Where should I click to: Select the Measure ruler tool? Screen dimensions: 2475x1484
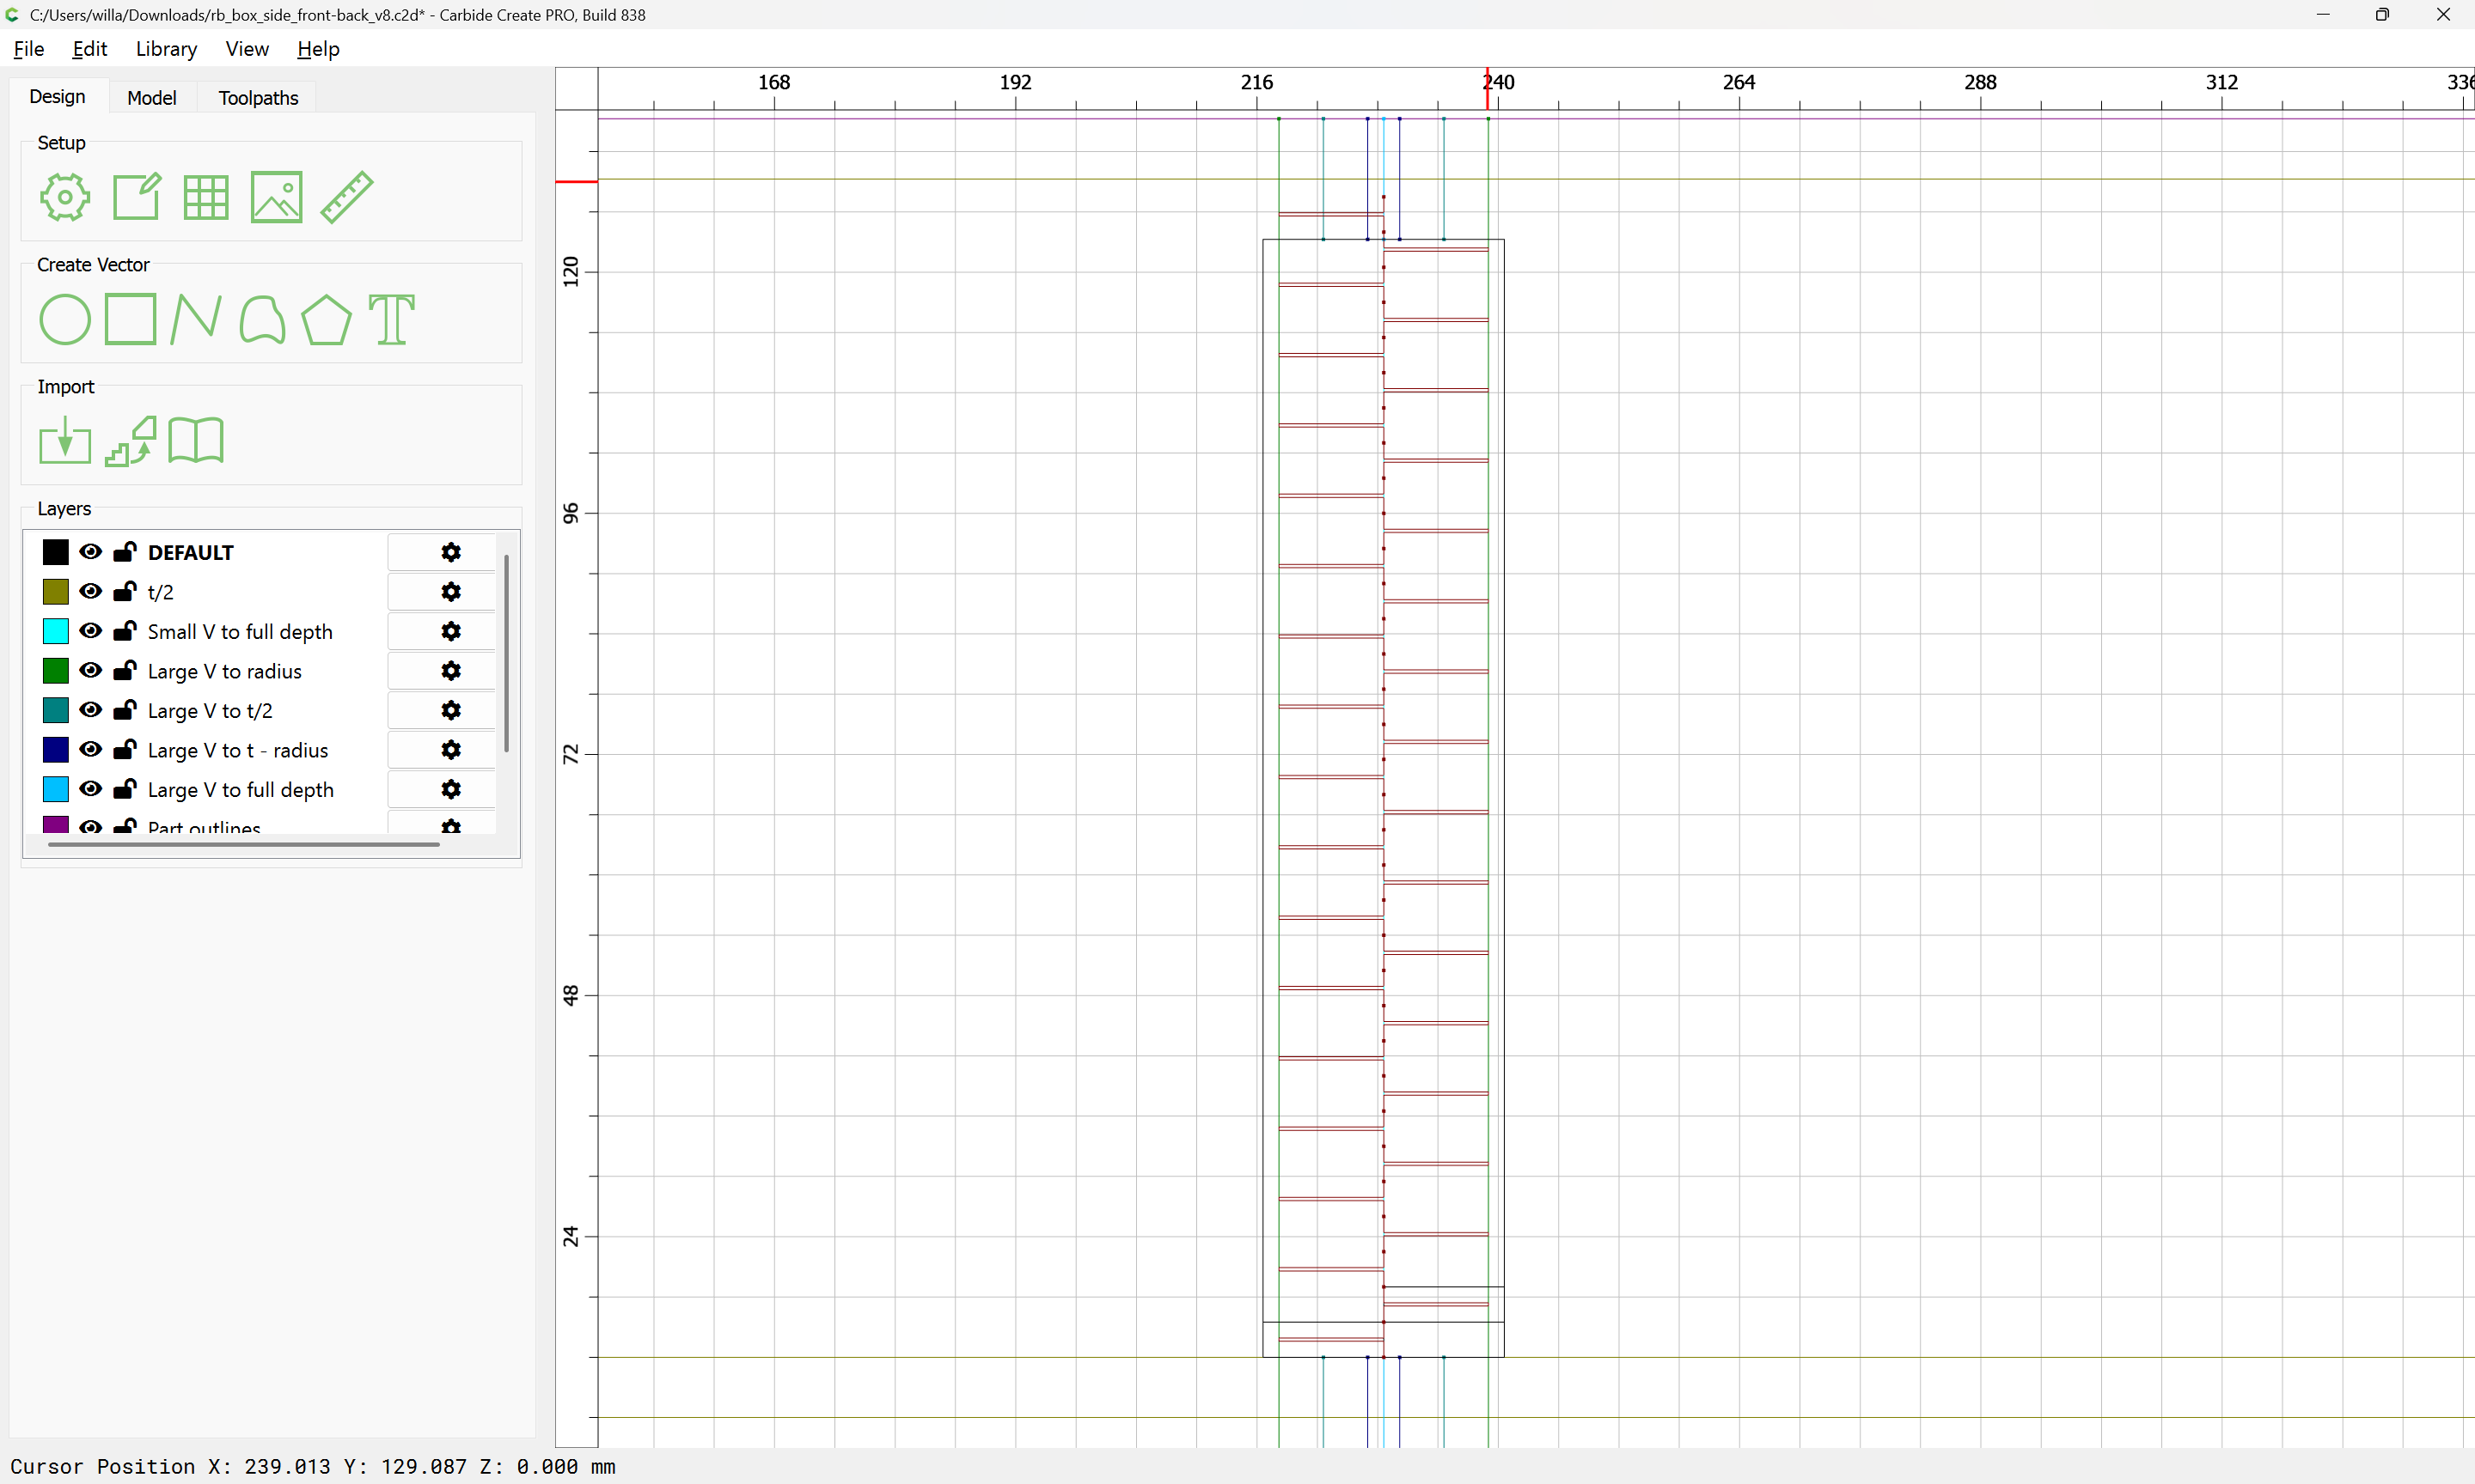pos(347,197)
